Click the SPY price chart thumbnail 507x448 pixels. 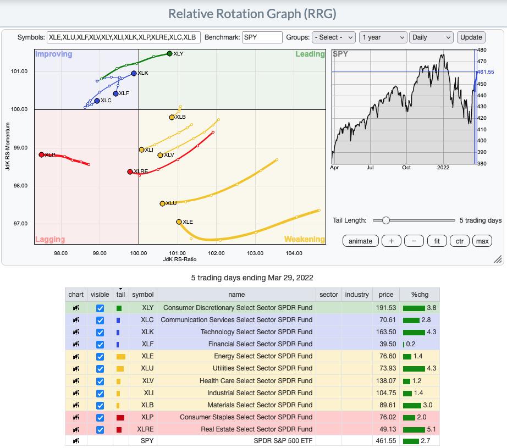pos(404,107)
